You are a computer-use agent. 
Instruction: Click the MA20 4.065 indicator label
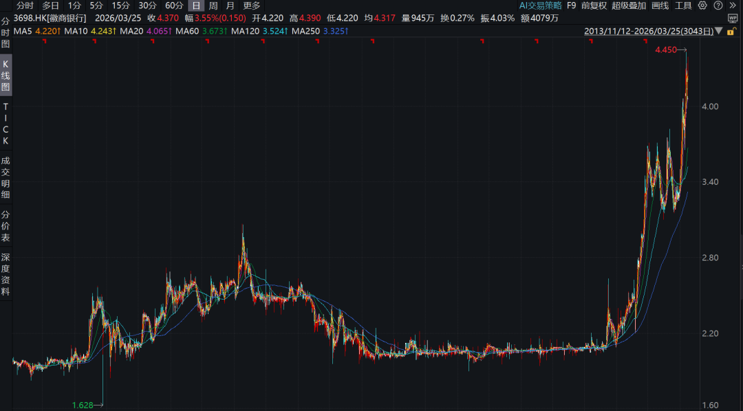click(145, 31)
